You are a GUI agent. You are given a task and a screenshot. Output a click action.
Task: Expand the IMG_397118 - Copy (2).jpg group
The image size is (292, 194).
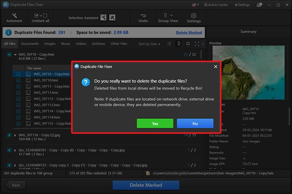15,135
